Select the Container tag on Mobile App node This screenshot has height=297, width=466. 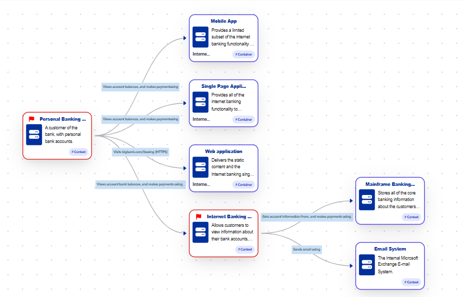click(244, 55)
